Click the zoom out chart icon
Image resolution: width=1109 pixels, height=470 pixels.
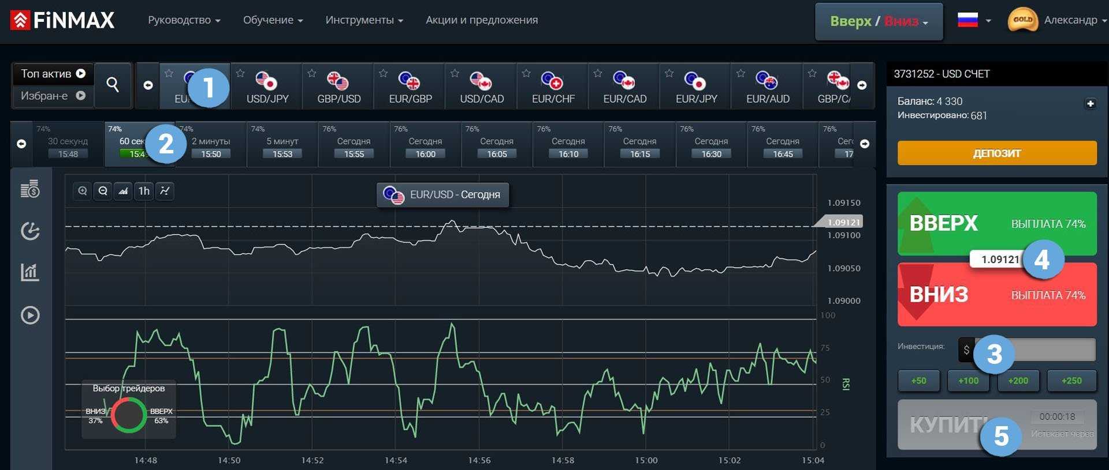(103, 191)
